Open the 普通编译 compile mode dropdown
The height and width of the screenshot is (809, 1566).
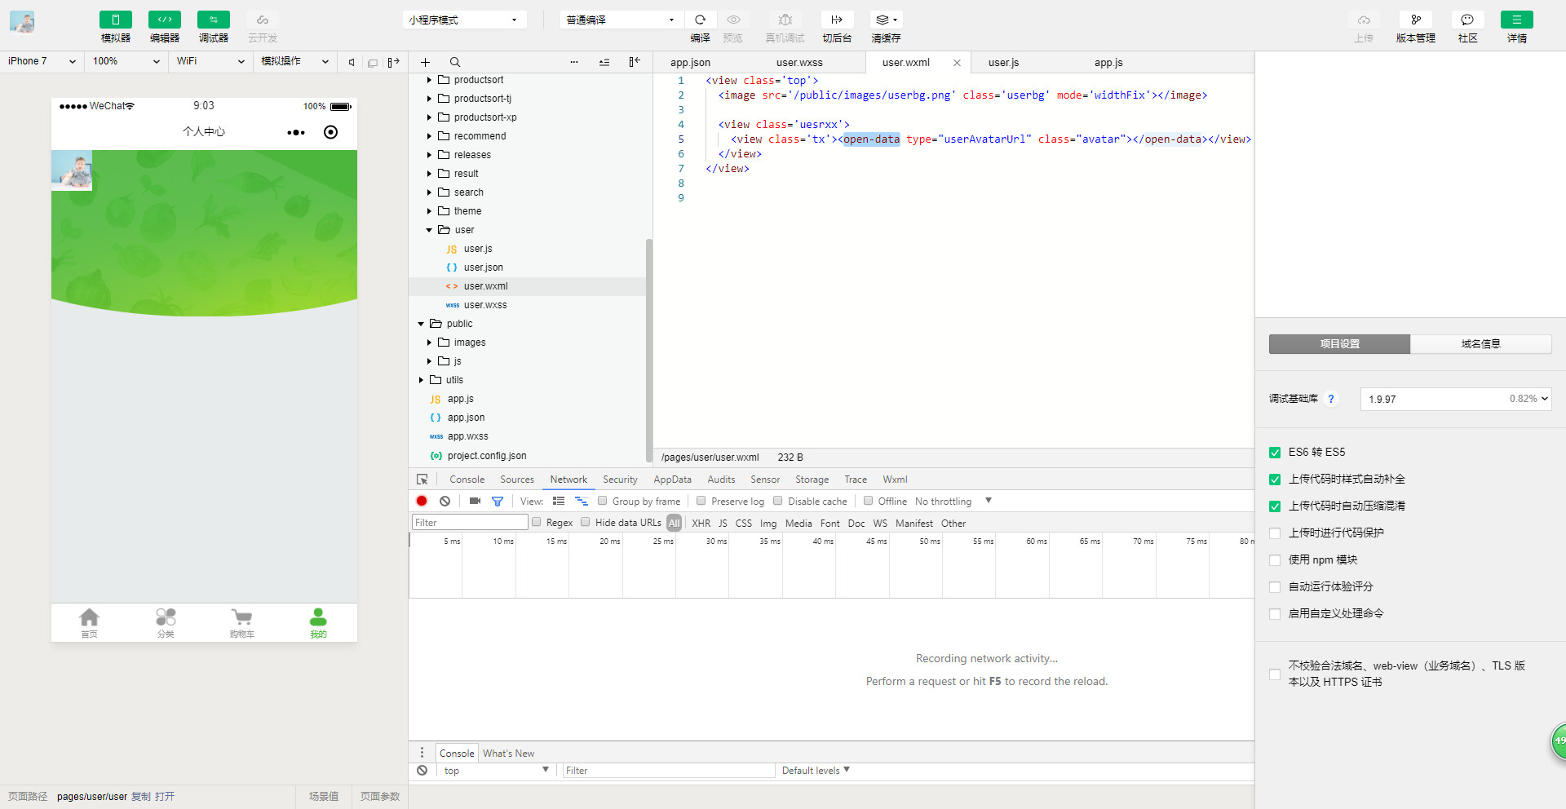pos(622,20)
